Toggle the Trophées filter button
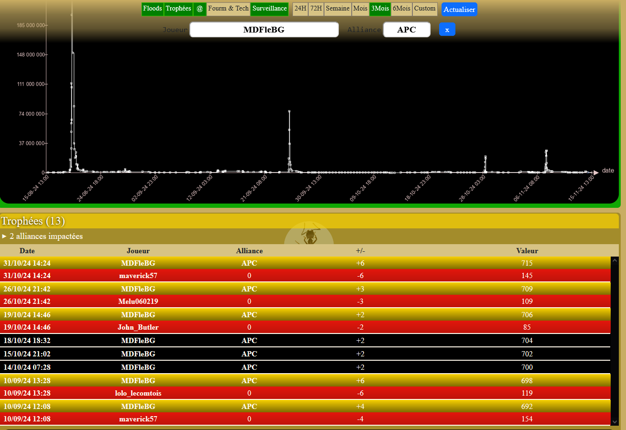Image resolution: width=626 pixels, height=430 pixels. (x=178, y=9)
